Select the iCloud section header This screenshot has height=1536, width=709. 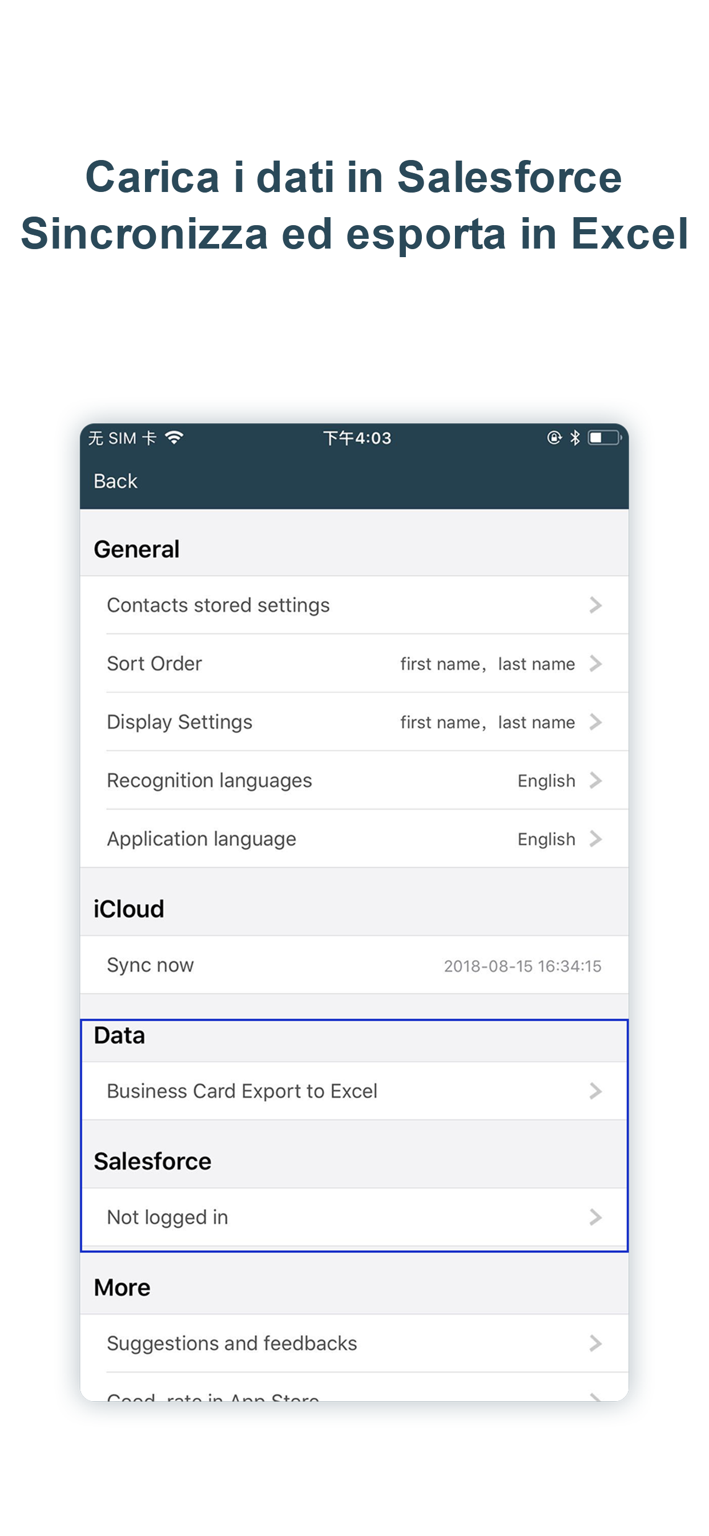click(x=128, y=909)
